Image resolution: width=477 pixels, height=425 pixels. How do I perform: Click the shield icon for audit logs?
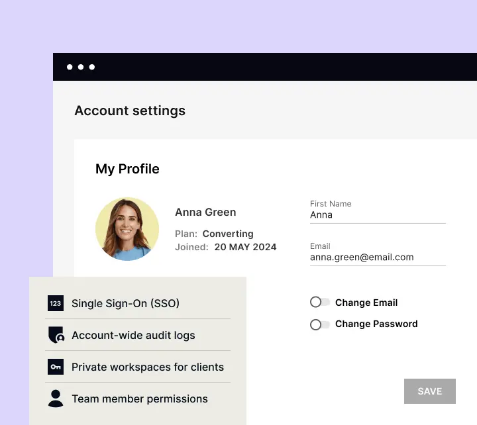[56, 335]
